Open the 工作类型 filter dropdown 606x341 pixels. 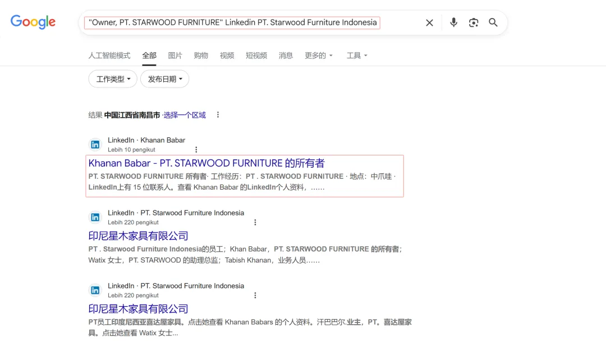tap(112, 79)
